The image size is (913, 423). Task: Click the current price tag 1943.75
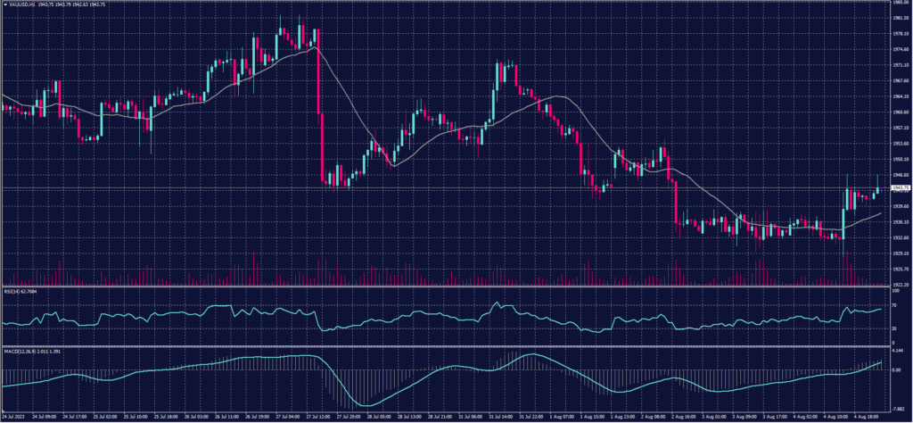click(901, 188)
